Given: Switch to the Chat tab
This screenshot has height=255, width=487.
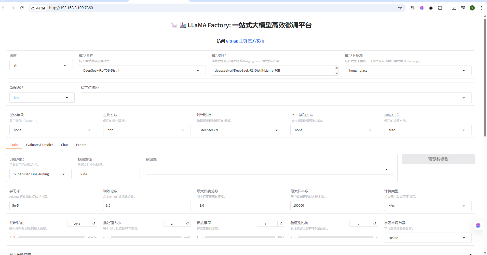Looking at the screenshot, I should 64,145.
